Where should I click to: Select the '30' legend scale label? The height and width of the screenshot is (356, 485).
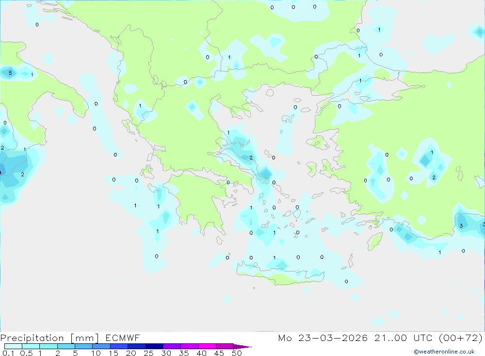pos(166,353)
